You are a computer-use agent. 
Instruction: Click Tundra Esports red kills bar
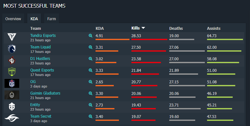[149, 39]
